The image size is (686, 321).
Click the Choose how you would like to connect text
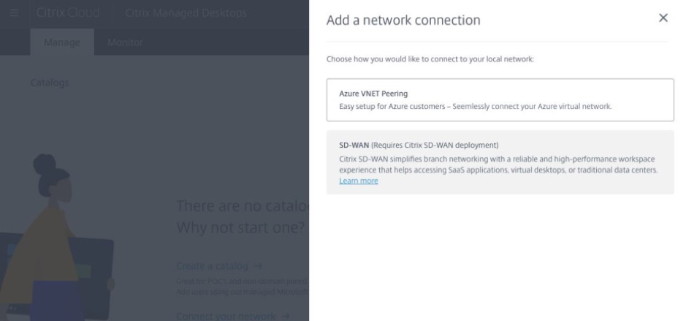pyautogui.click(x=430, y=58)
